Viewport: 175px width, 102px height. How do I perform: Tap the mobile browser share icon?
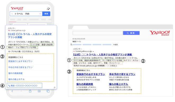[30, 91]
